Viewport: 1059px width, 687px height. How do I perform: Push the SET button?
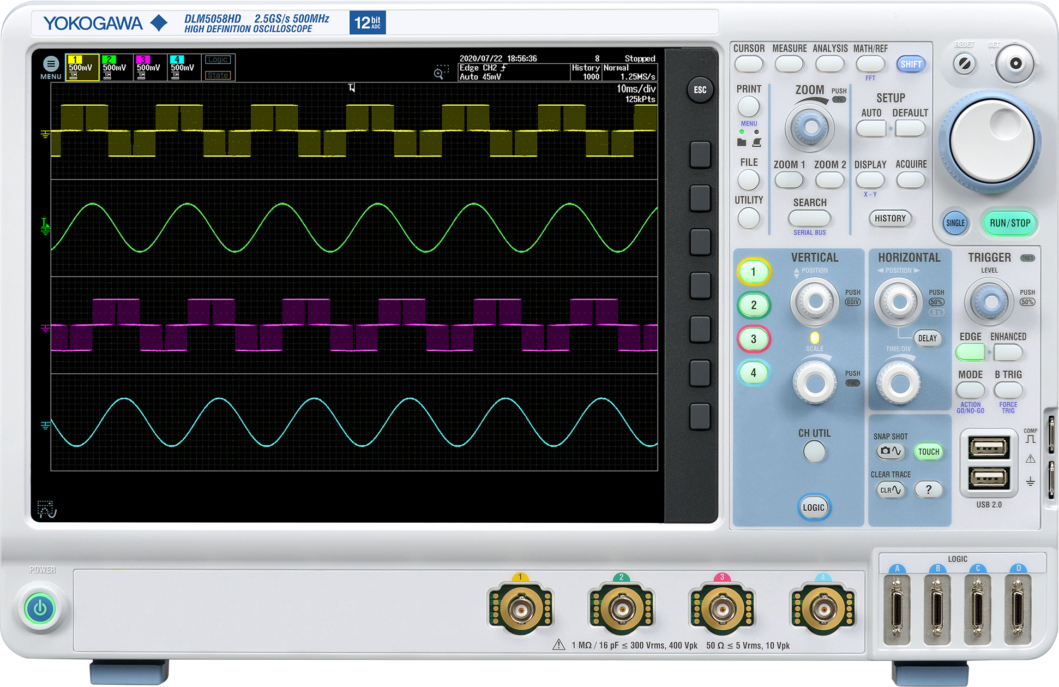coord(1015,63)
